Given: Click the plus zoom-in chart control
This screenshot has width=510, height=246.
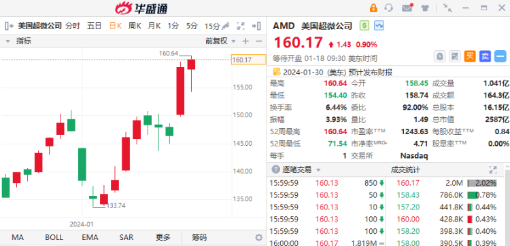Looking at the screenshot, I should click(245, 41).
